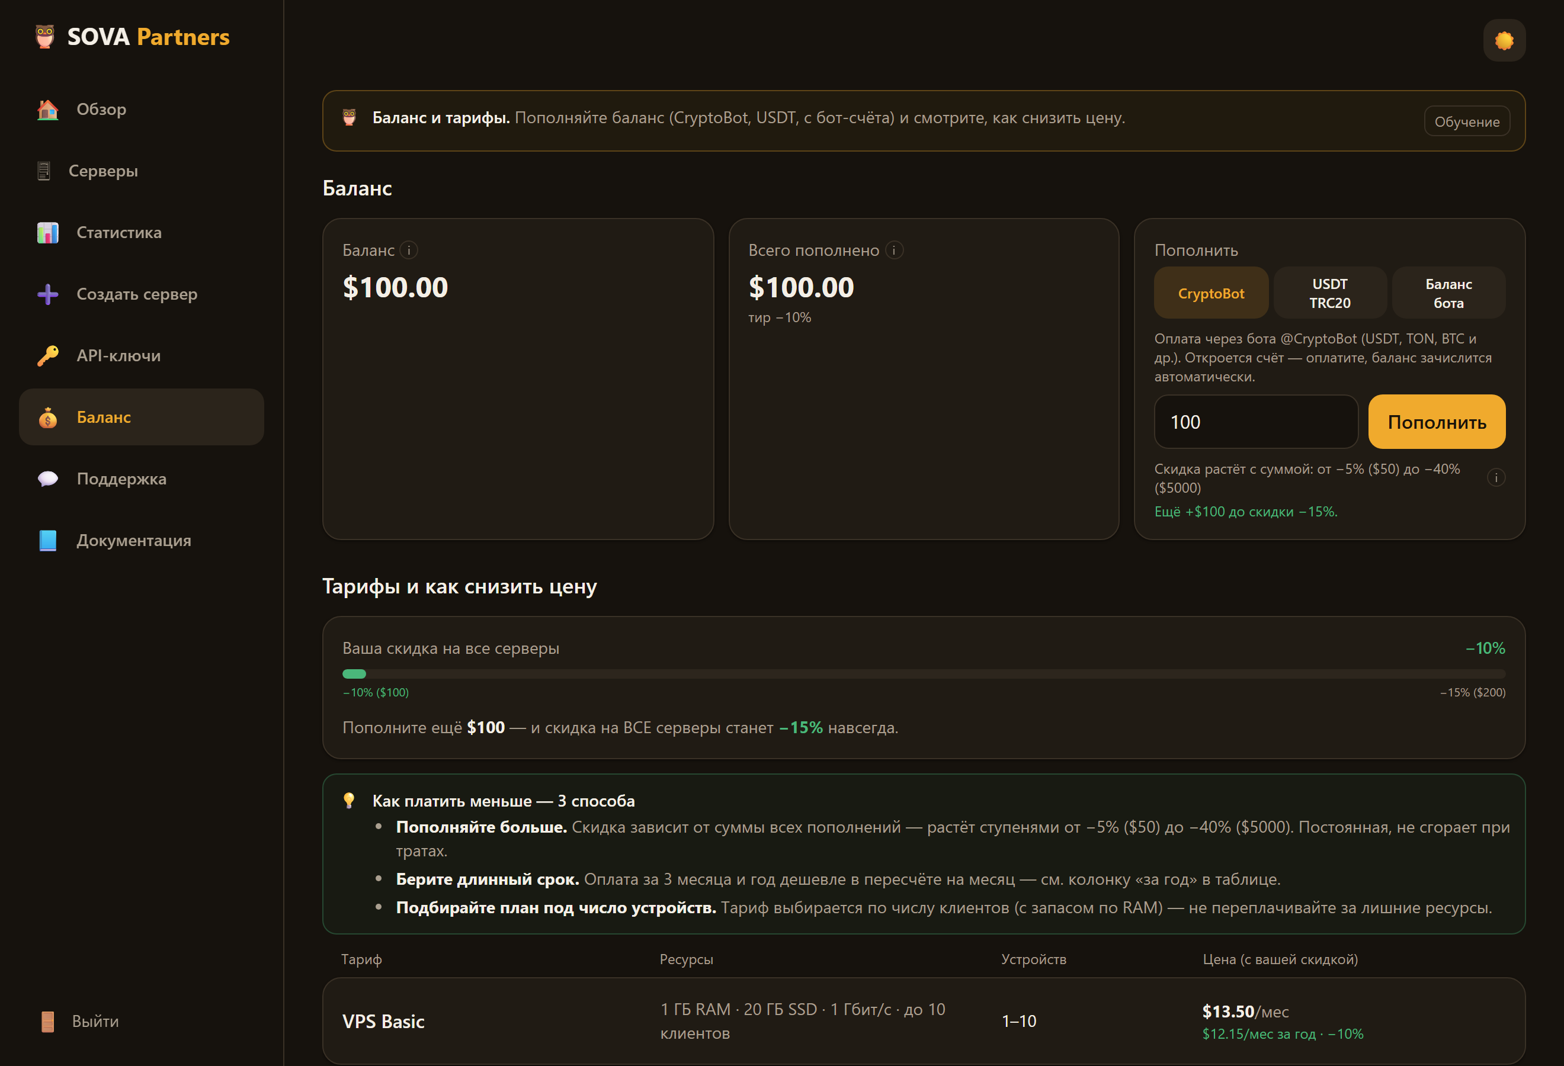The image size is (1564, 1066).
Task: Select the CryptoBot payment tab
Action: click(x=1211, y=293)
